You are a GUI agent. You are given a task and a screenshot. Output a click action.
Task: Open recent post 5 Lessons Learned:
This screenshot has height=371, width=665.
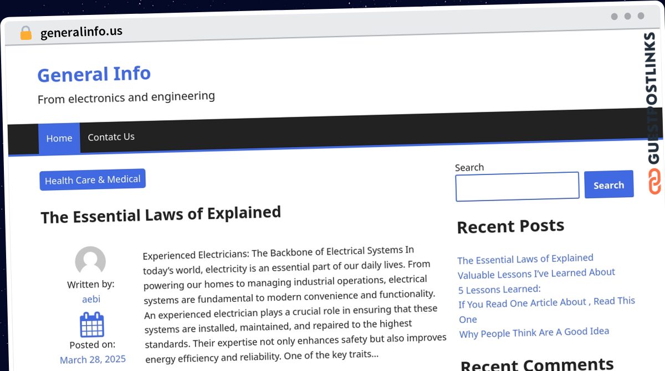[x=499, y=289]
